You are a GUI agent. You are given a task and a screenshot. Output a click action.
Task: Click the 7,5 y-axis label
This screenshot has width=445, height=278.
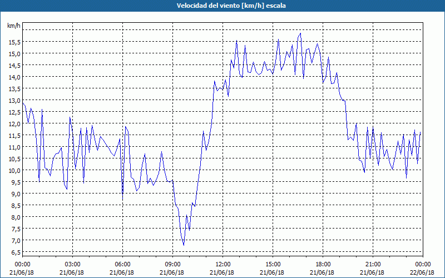pyautogui.click(x=16, y=229)
